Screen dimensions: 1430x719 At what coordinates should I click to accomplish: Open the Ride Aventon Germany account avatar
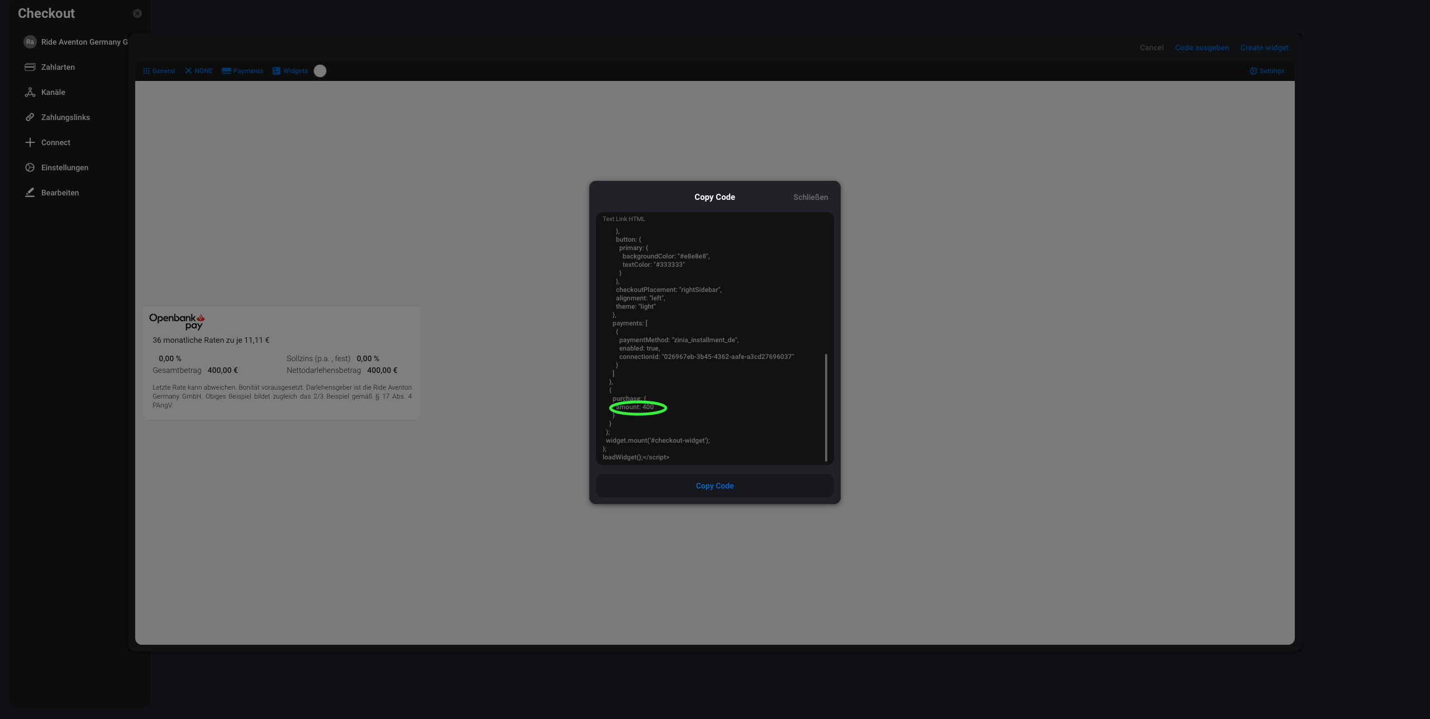(30, 42)
